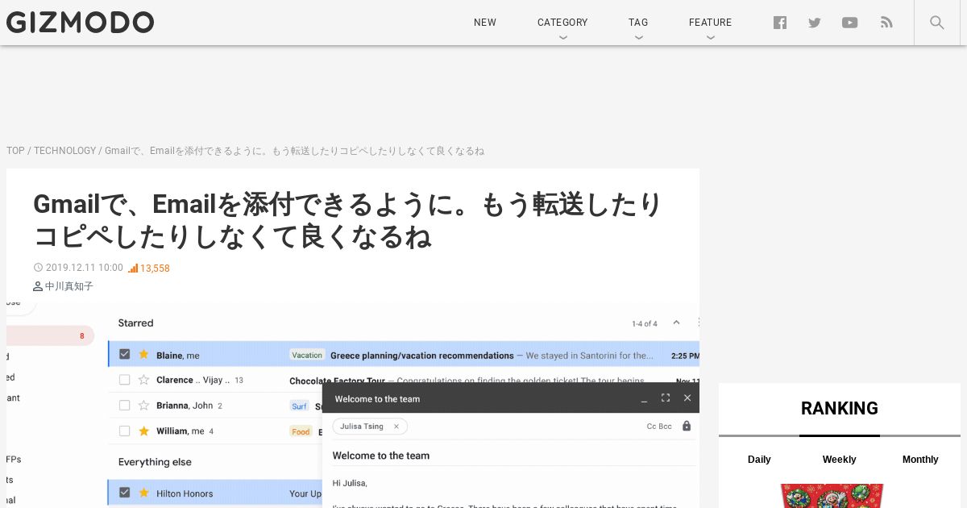Expand the FEATURE menu
The width and height of the screenshot is (967, 508).
[710, 23]
